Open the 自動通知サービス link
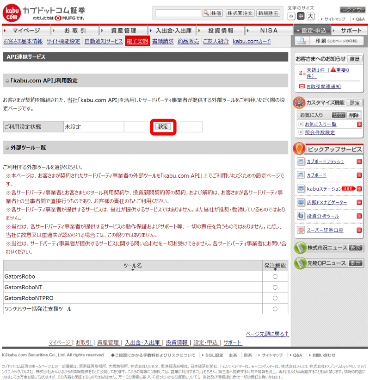Image resolution: width=370 pixels, height=380 pixels. pos(104,41)
